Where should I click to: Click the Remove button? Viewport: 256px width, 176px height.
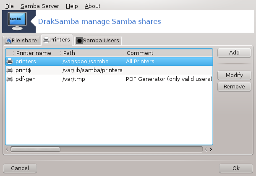pos(234,86)
